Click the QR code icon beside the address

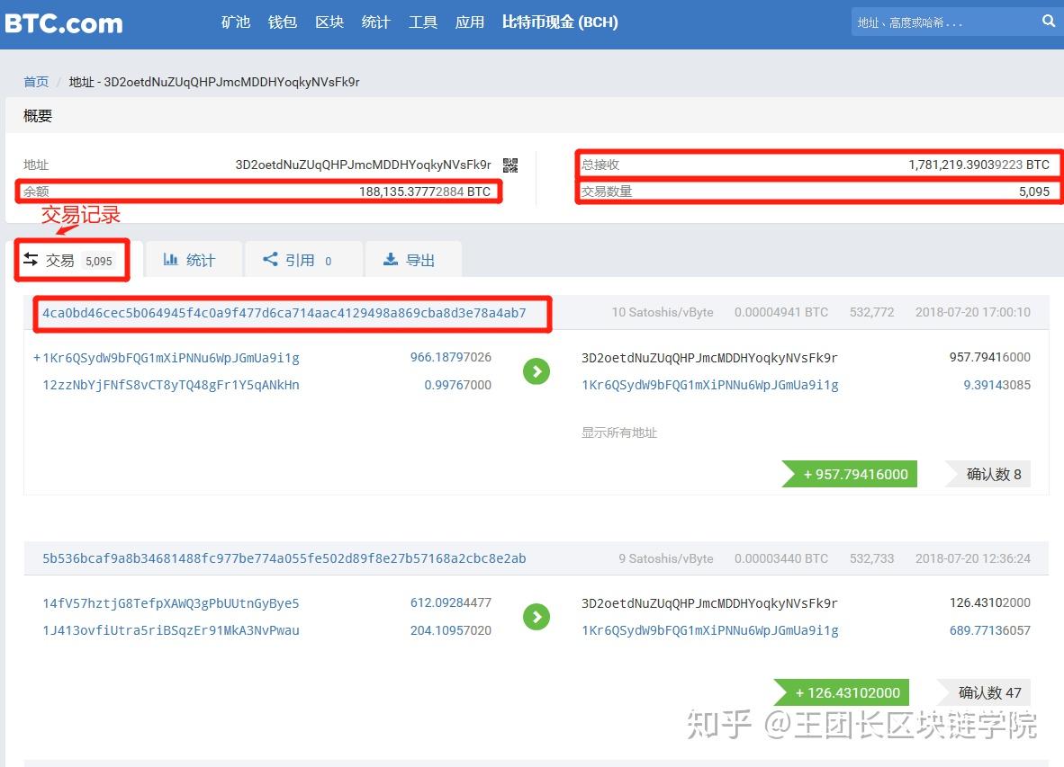509,165
